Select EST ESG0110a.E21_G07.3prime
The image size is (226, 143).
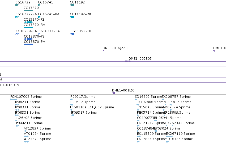(x=92, y=107)
